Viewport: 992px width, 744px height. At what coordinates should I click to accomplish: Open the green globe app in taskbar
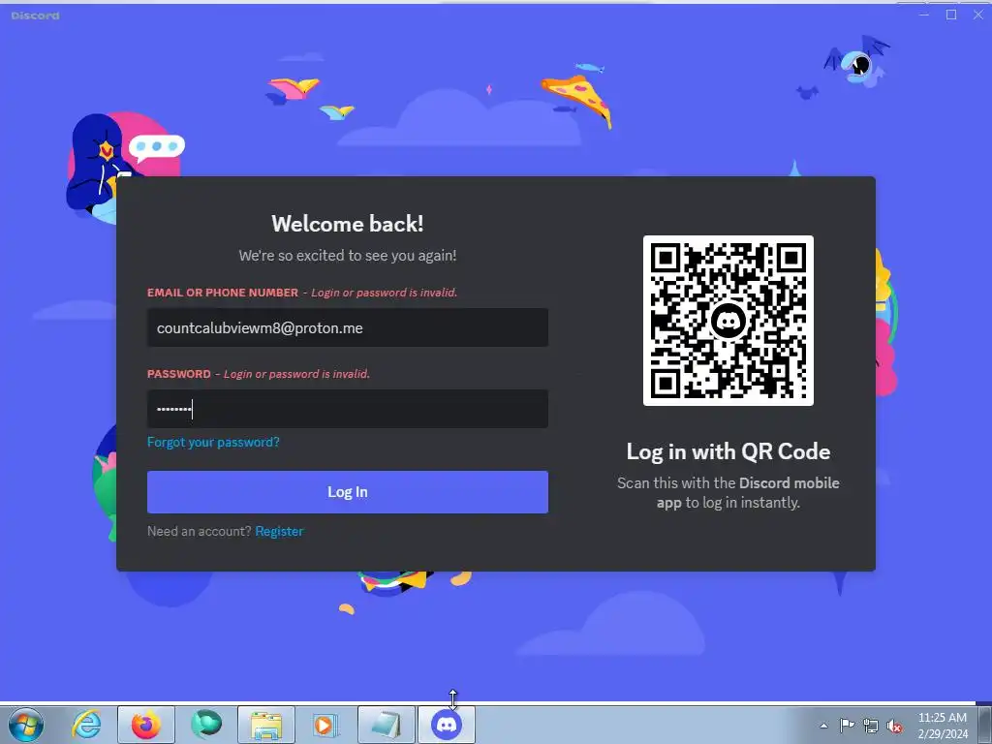tap(205, 725)
